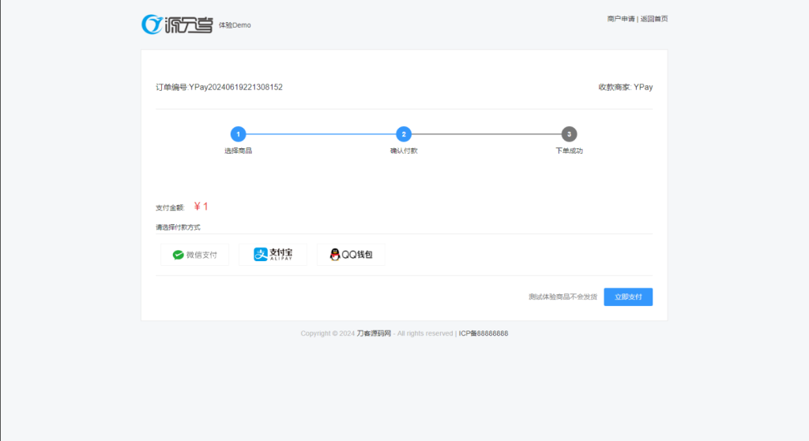The height and width of the screenshot is (441, 809).
Task: Select 微信支付 as payment method
Action: coord(194,255)
